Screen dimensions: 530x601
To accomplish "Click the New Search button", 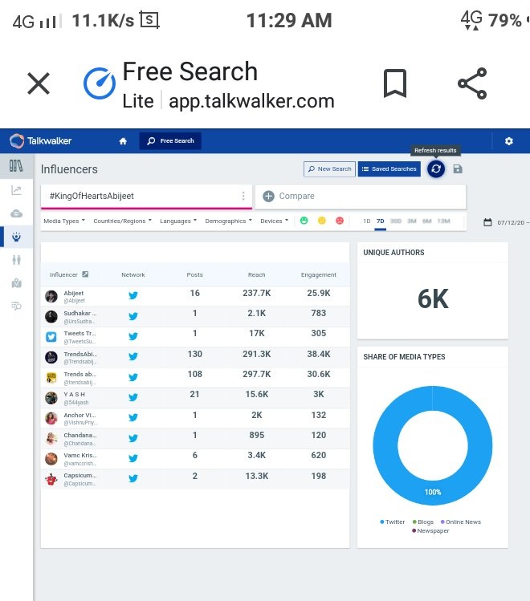I will [x=329, y=169].
